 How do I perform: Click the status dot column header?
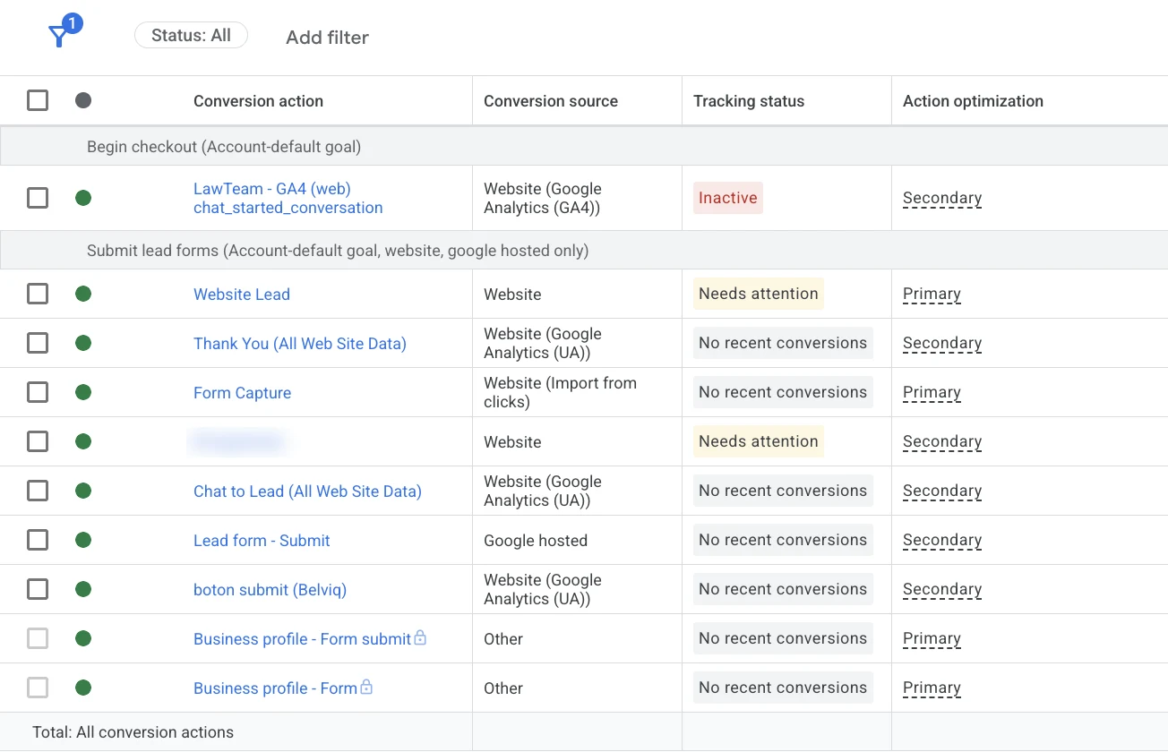pos(83,100)
